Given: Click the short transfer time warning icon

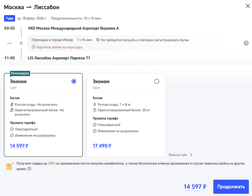Looking at the screenshot, I should (34, 47).
